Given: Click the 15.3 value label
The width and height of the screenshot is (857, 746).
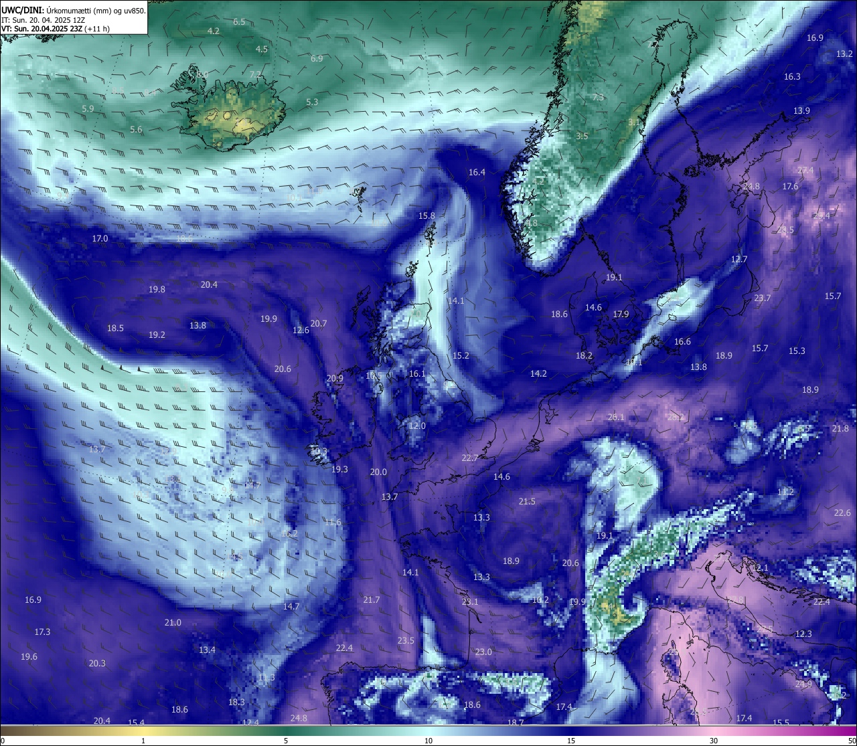Looking at the screenshot, I should click(x=797, y=351).
